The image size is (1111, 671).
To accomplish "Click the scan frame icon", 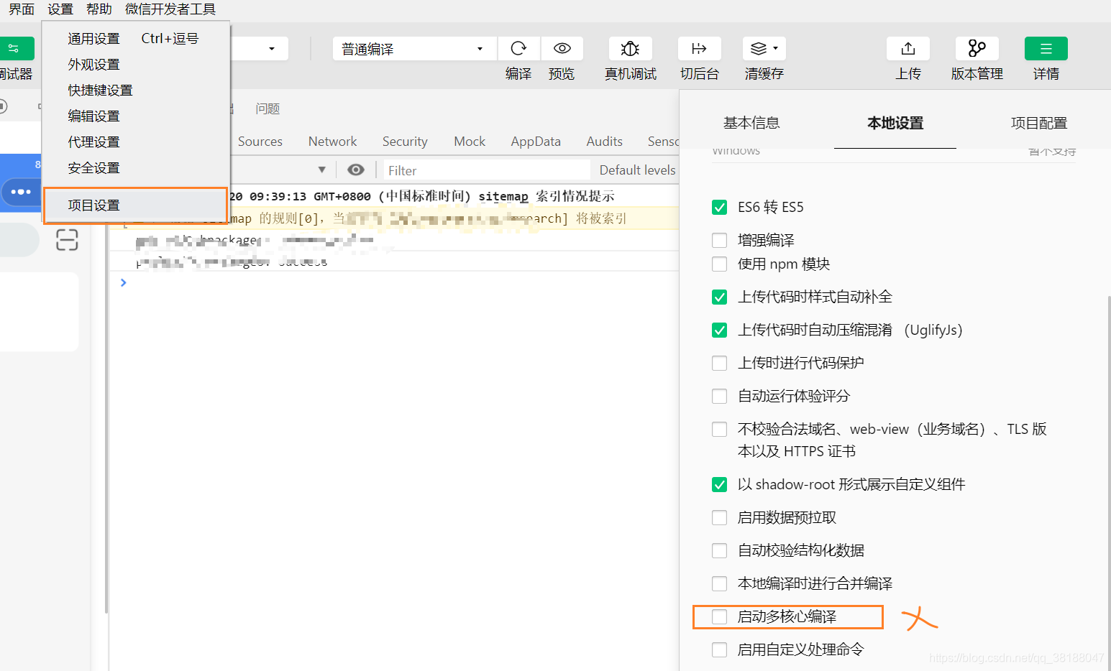I will coord(67,239).
